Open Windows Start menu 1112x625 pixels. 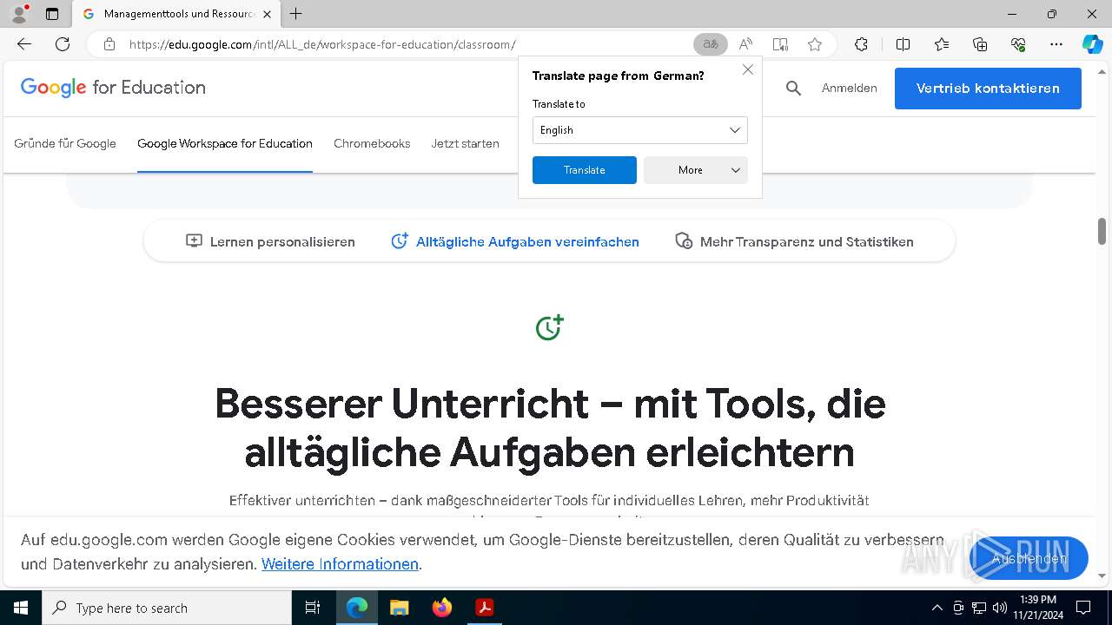click(x=21, y=608)
